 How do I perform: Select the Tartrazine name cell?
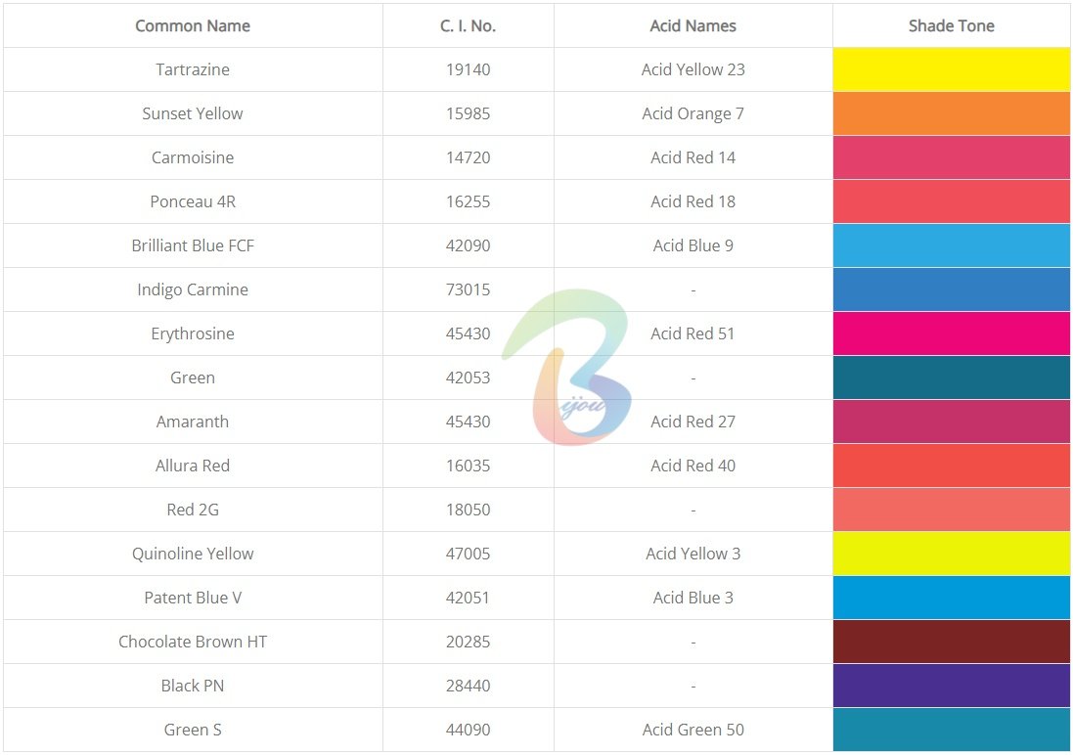pos(193,69)
